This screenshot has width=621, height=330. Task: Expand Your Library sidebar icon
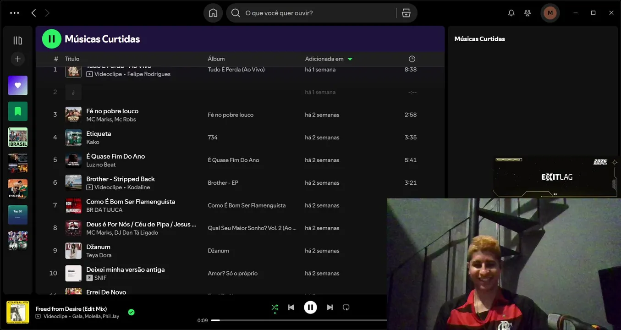pyautogui.click(x=18, y=40)
